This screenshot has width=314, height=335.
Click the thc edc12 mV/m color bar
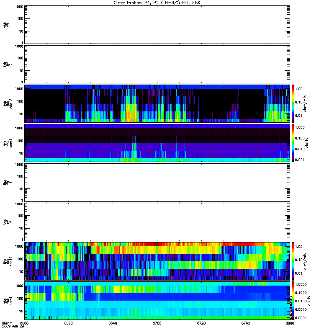(293, 261)
